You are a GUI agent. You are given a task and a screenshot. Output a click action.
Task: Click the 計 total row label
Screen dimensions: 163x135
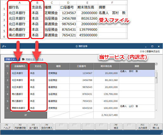click(26, 115)
